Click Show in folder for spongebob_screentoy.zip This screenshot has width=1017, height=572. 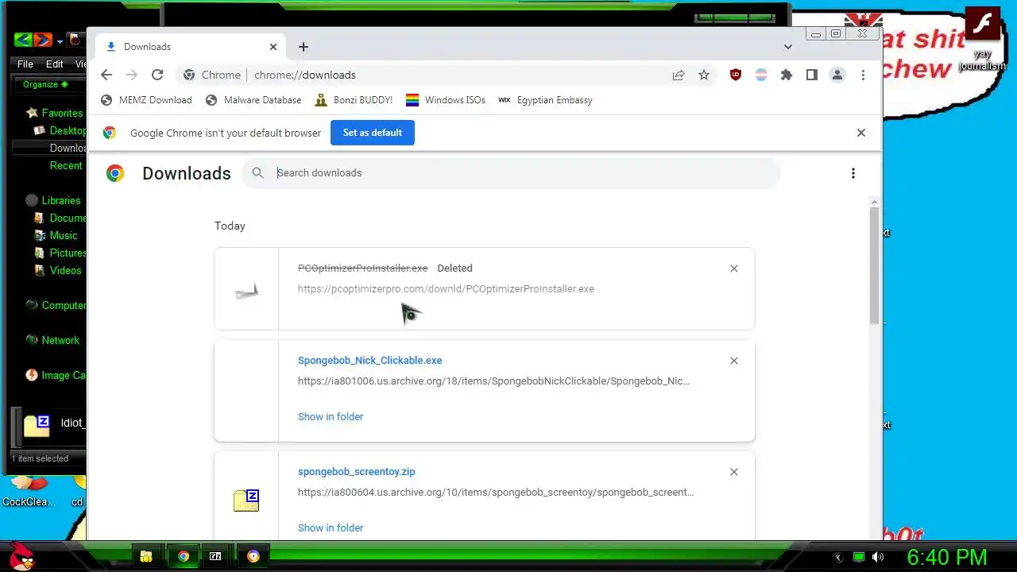click(331, 528)
